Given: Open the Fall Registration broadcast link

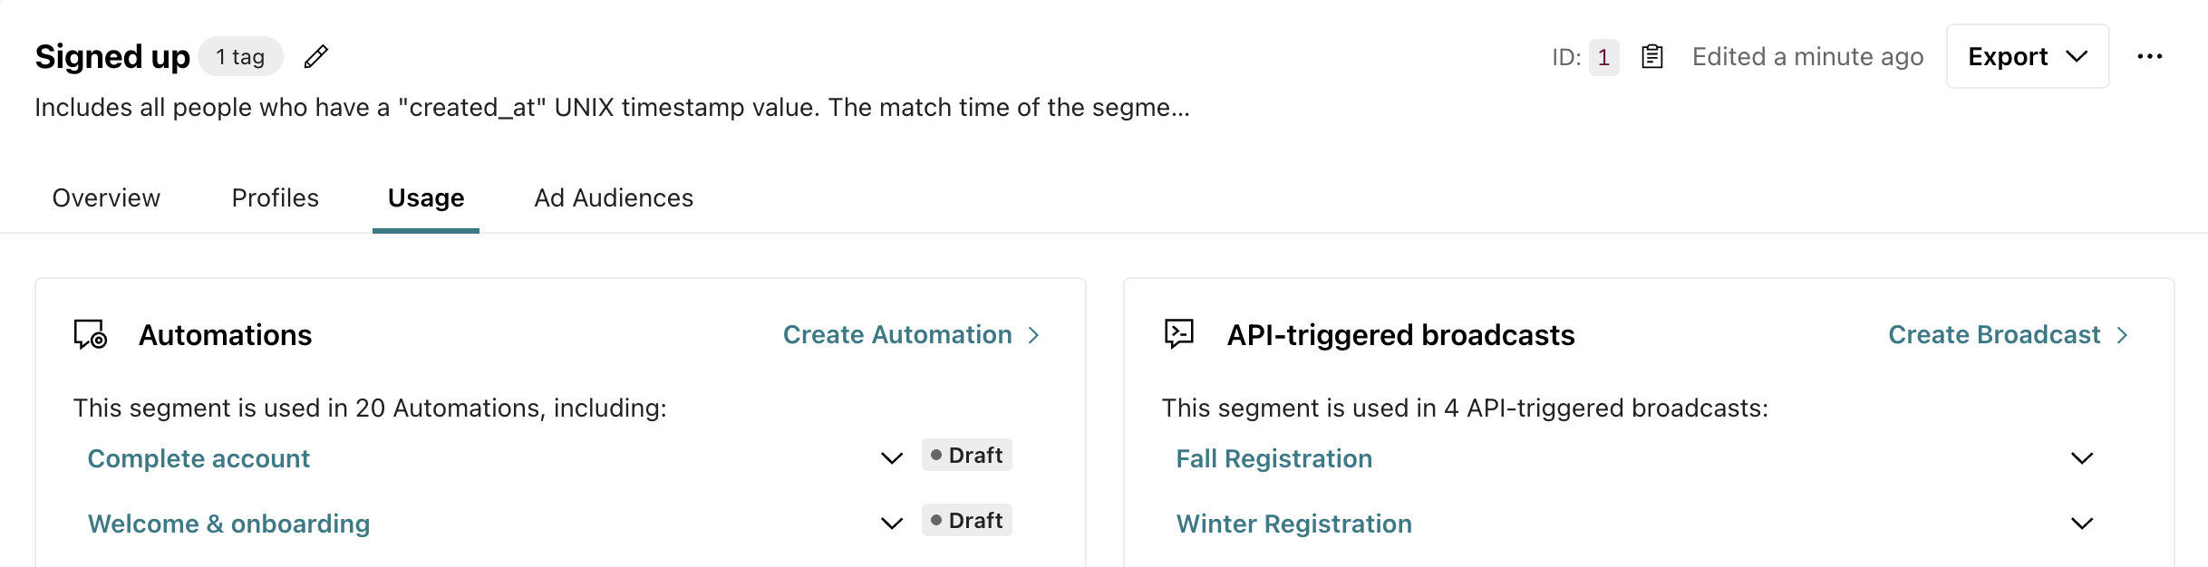Looking at the screenshot, I should tap(1273, 458).
